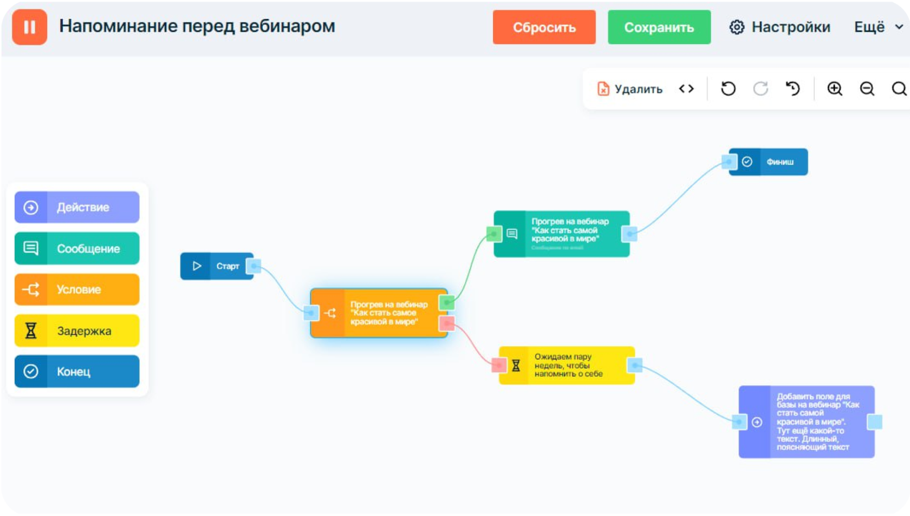Image resolution: width=910 pixels, height=516 pixels.
Task: Select the branching icon on the Условие palette block
Action: click(x=31, y=289)
